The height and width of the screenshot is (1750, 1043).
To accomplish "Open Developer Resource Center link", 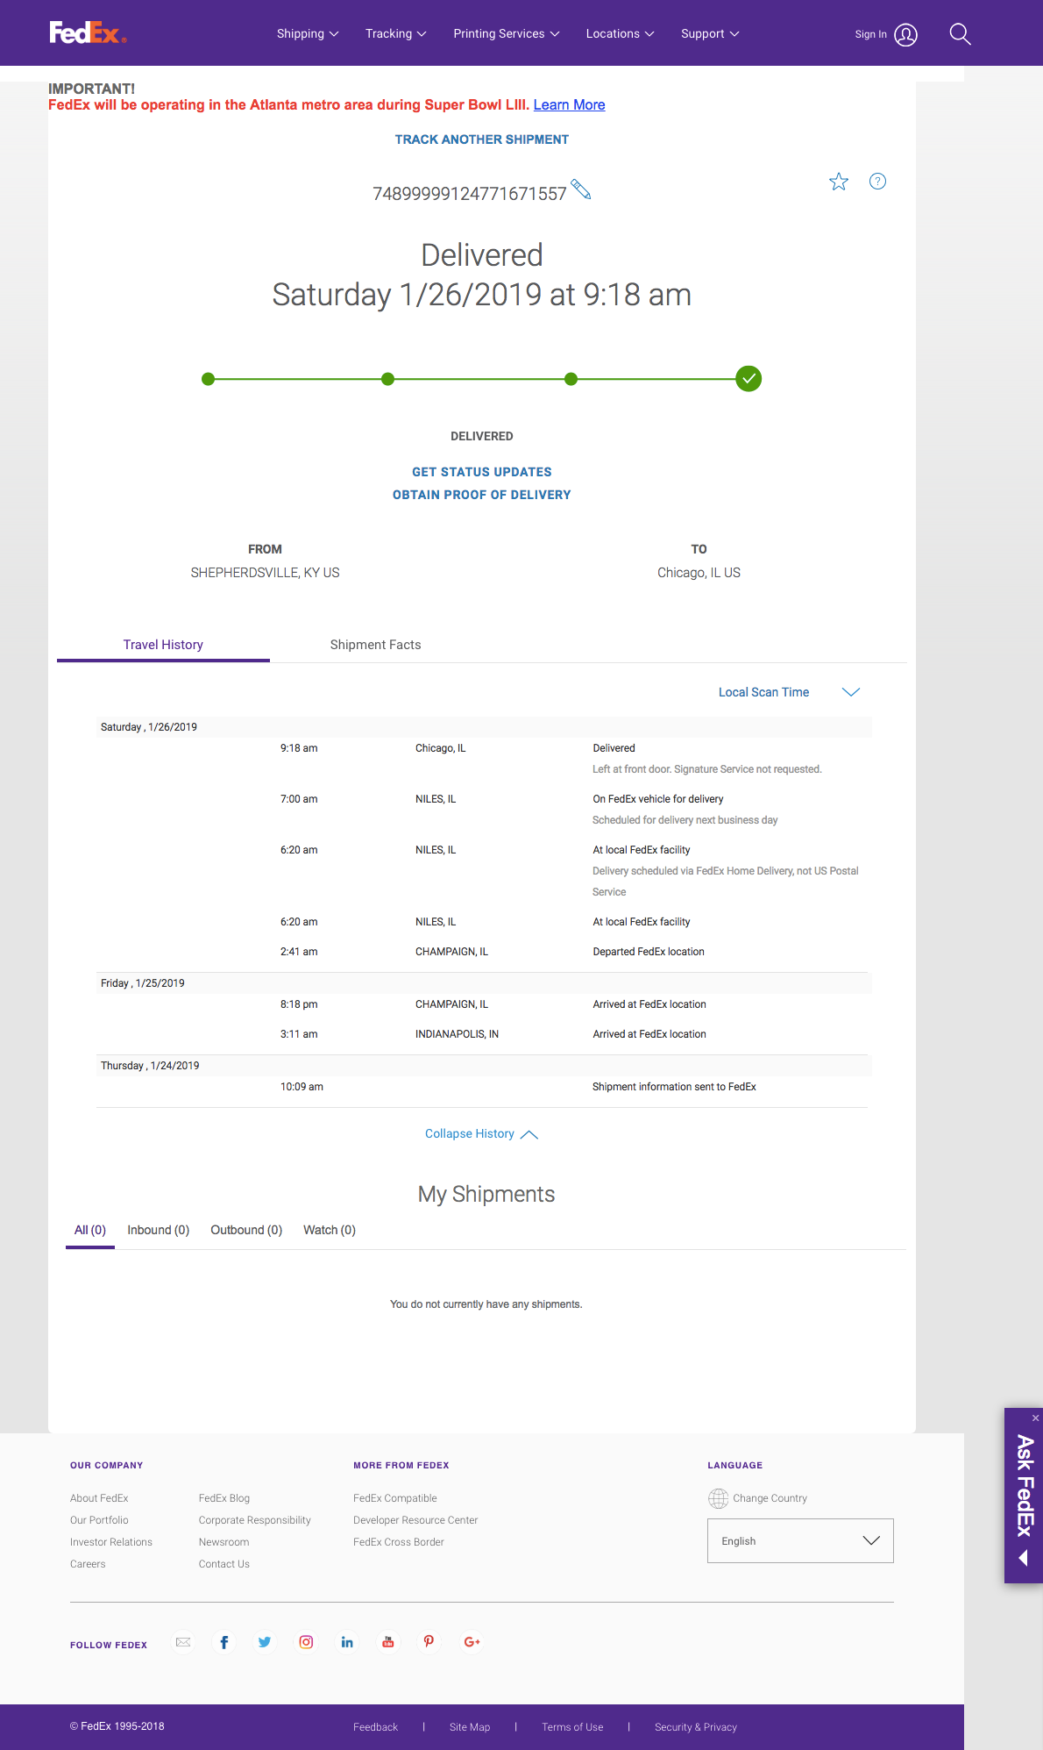I will pos(415,1520).
